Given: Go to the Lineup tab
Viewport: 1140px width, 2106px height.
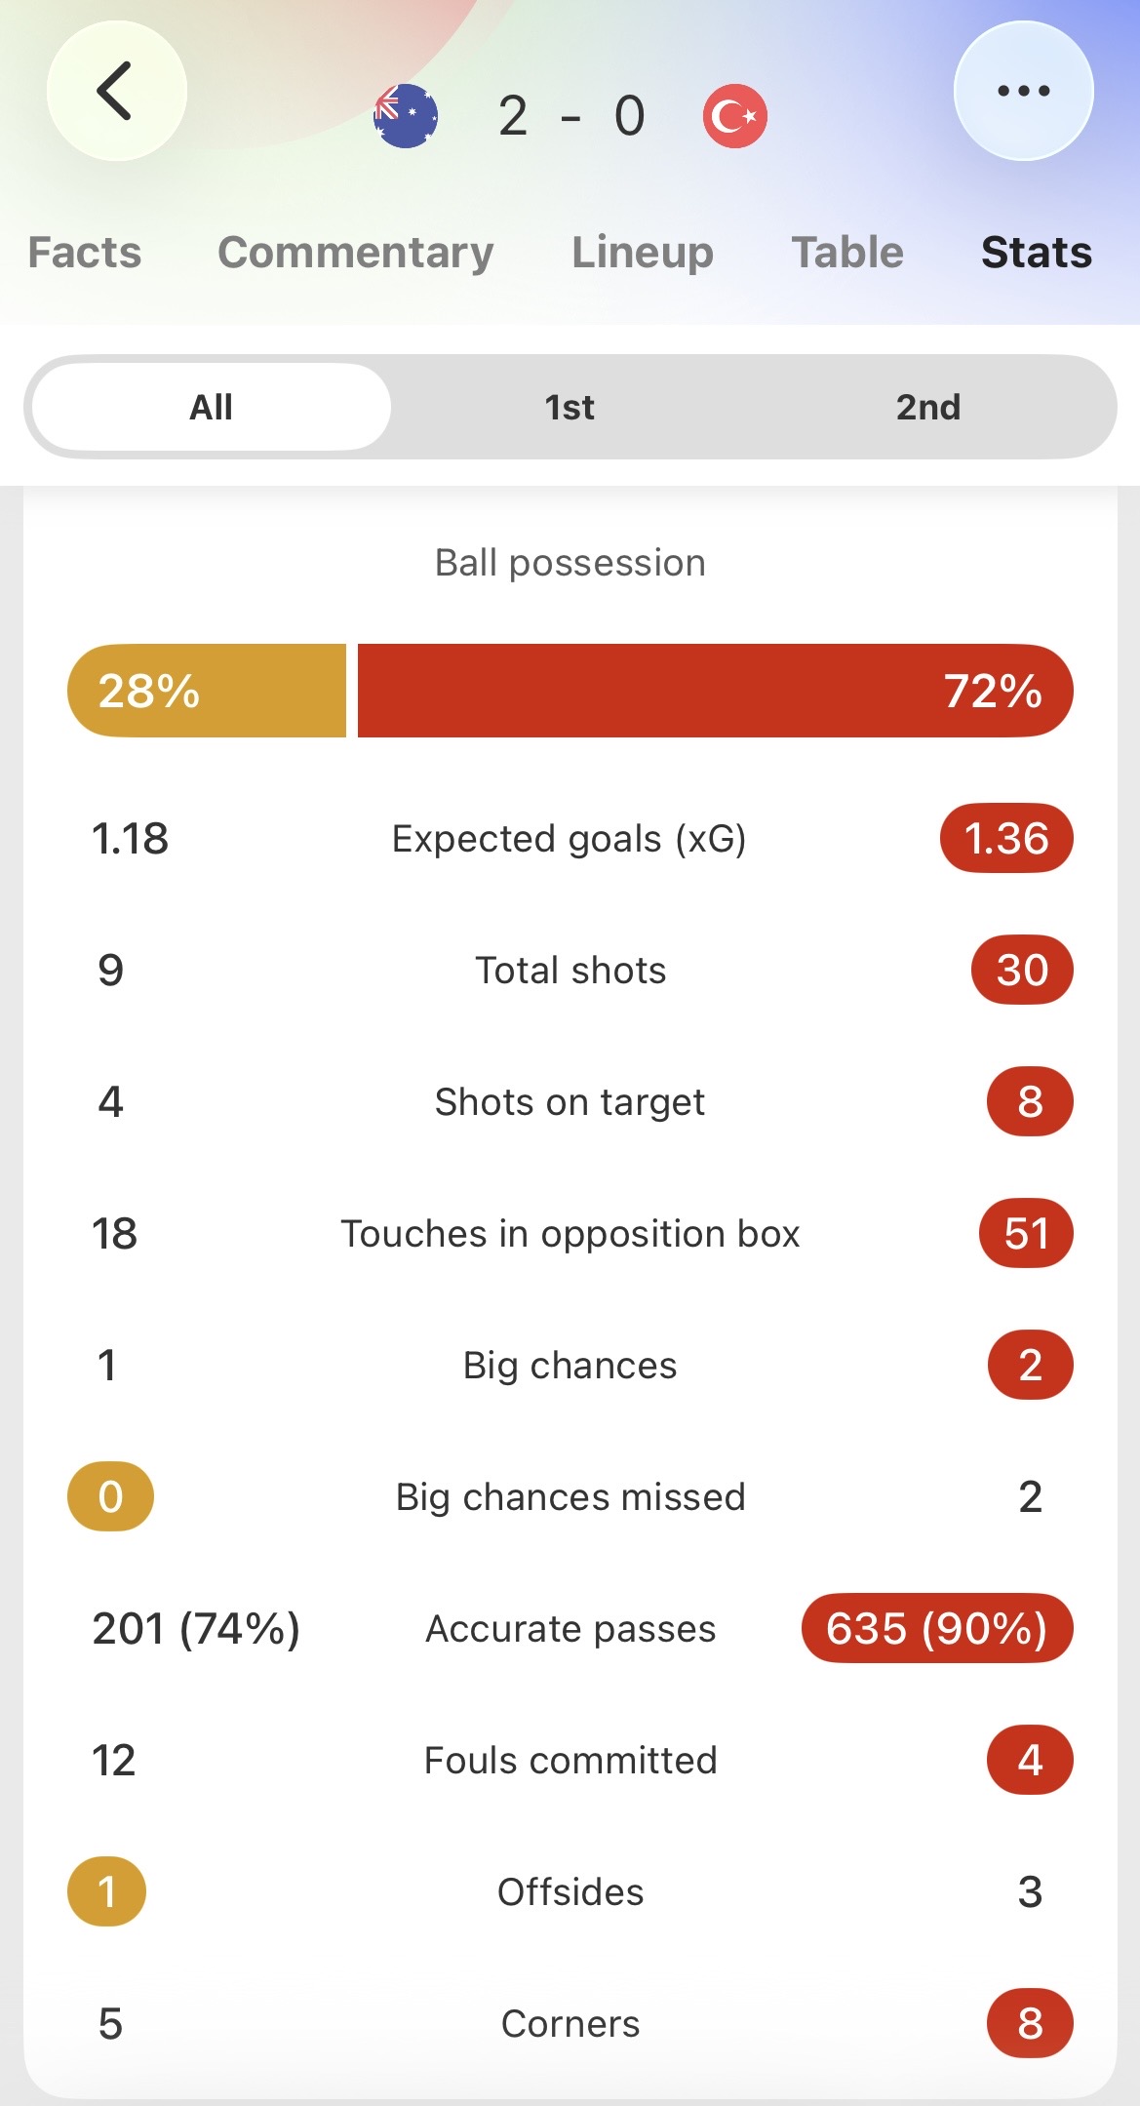Looking at the screenshot, I should tap(643, 253).
